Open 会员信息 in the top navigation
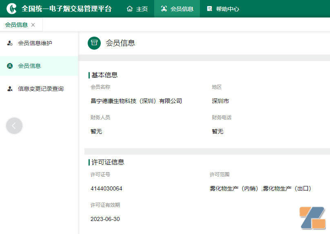Screen dimensions: 330x234 coord(177,9)
